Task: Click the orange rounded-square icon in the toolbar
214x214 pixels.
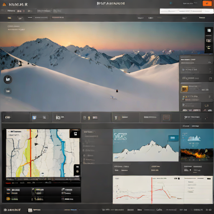Action: pyautogui.click(x=166, y=117)
